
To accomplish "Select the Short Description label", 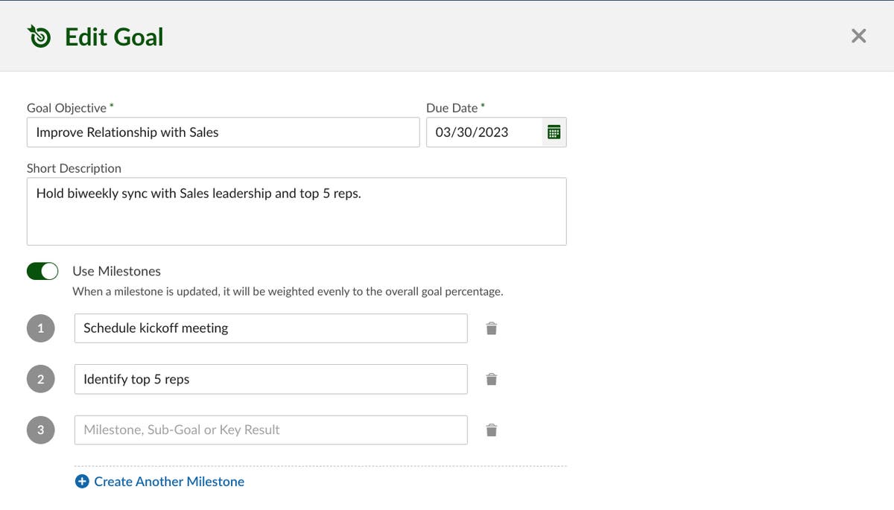I will point(74,168).
